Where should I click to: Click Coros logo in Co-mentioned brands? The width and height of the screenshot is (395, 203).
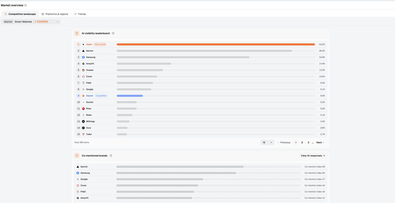point(78,185)
